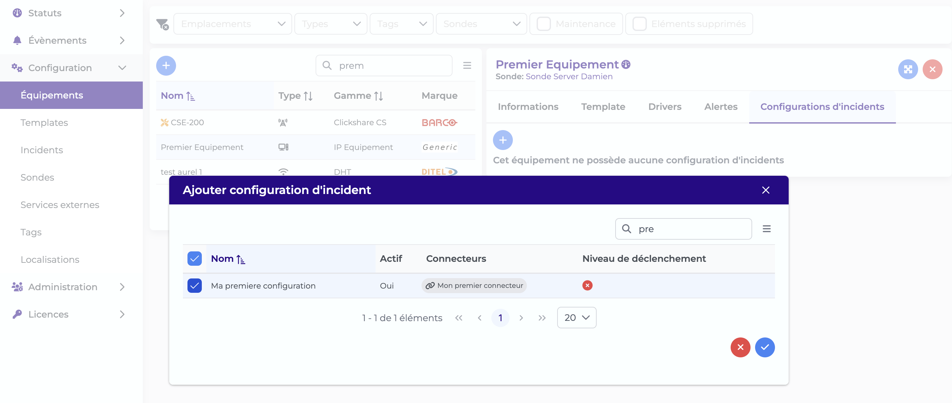
Task: Toggle the Eléments supprimés checkbox
Action: pos(639,24)
